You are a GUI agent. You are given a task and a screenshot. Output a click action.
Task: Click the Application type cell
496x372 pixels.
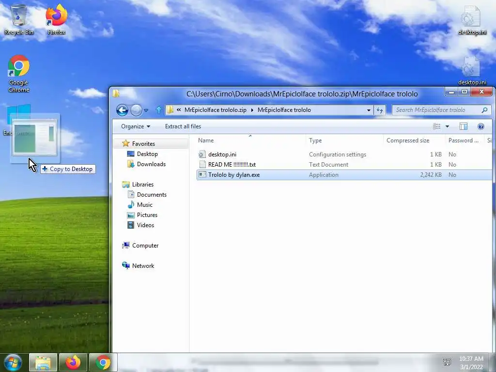[x=324, y=175]
